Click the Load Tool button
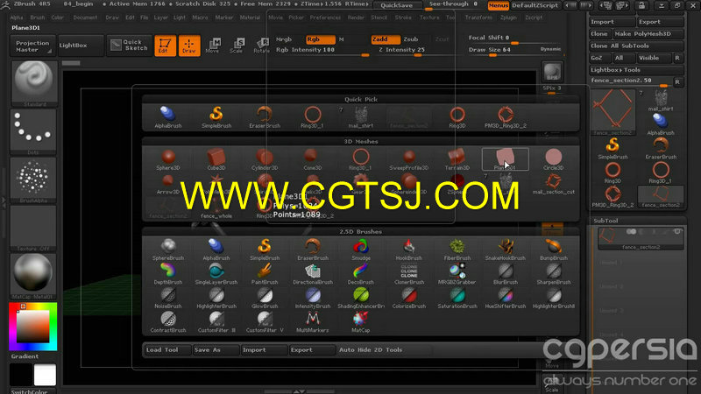Screen dimensions: 701x394 click(167, 349)
